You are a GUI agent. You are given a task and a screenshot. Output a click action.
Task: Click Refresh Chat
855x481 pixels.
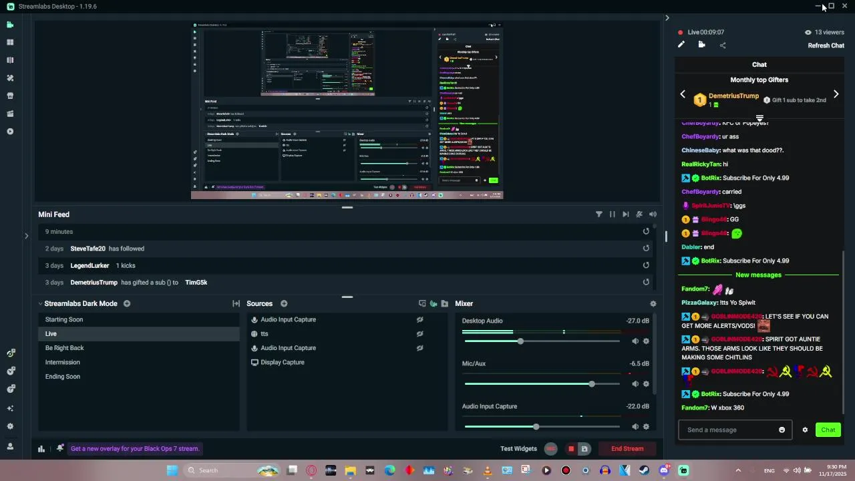826,45
